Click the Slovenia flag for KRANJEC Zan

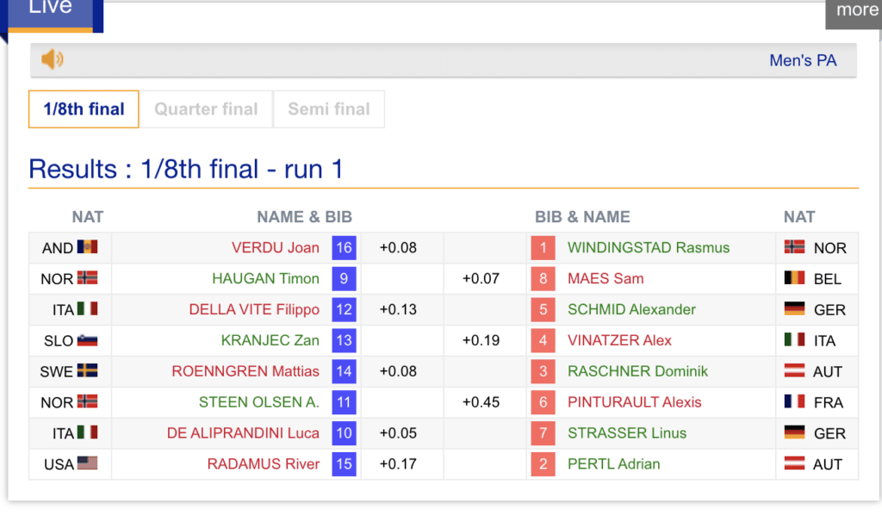(x=87, y=340)
